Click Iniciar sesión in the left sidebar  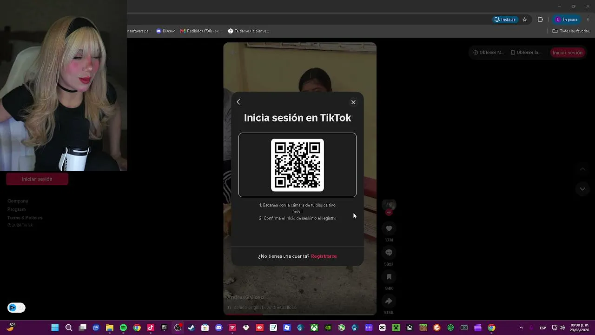pyautogui.click(x=37, y=179)
